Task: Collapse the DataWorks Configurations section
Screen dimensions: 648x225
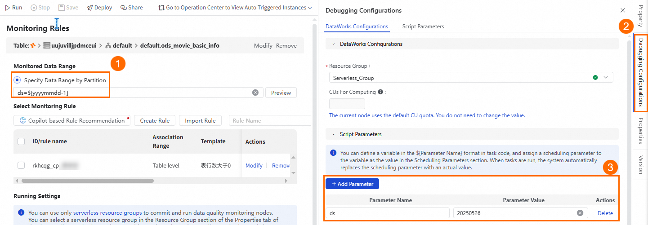Action: click(x=333, y=44)
